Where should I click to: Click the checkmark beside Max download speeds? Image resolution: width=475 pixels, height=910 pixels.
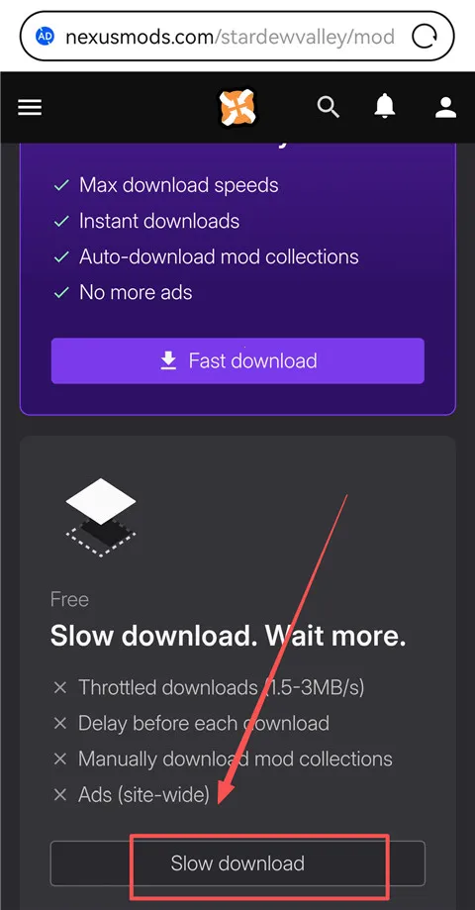(x=61, y=186)
